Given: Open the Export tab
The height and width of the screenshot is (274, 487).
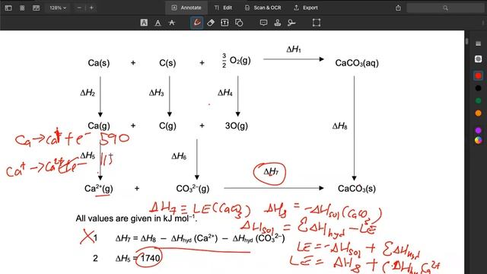Looking at the screenshot, I should click(306, 8).
